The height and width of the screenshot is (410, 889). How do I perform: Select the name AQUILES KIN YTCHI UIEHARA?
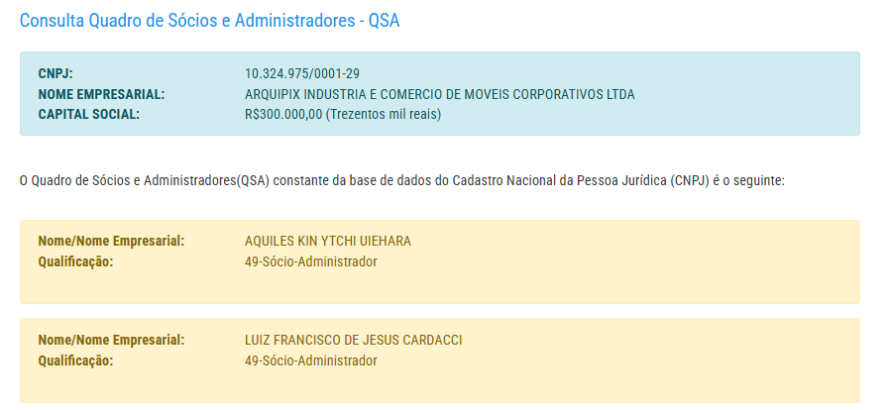[327, 242]
